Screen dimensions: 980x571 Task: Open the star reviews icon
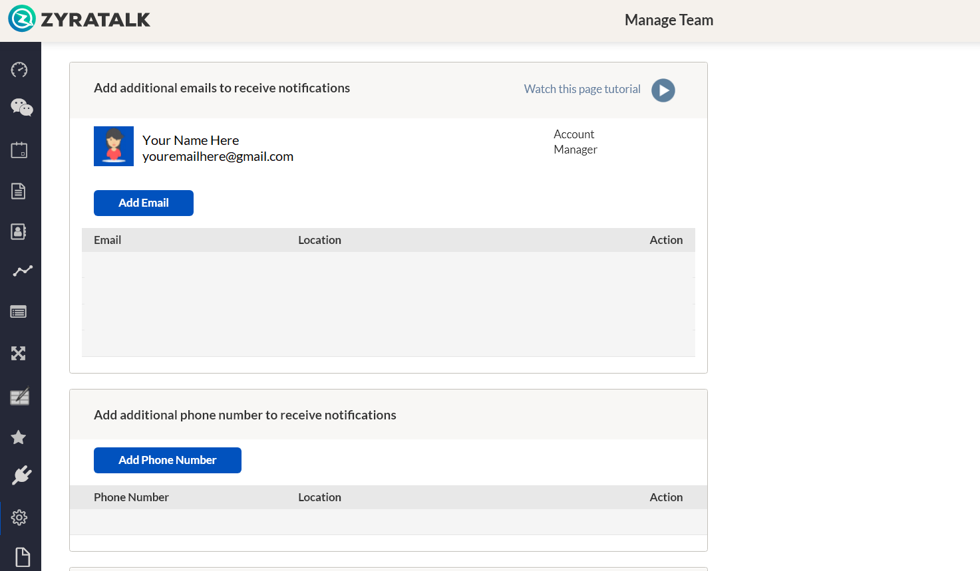tap(19, 437)
